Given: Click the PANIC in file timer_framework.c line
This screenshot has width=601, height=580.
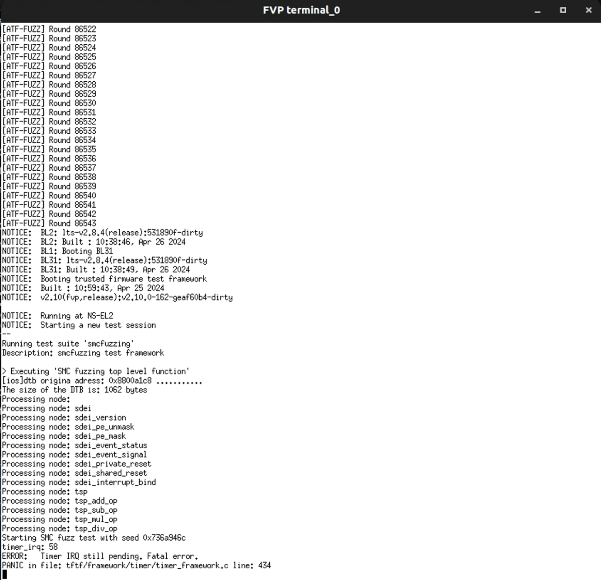Looking at the screenshot, I should 136,566.
